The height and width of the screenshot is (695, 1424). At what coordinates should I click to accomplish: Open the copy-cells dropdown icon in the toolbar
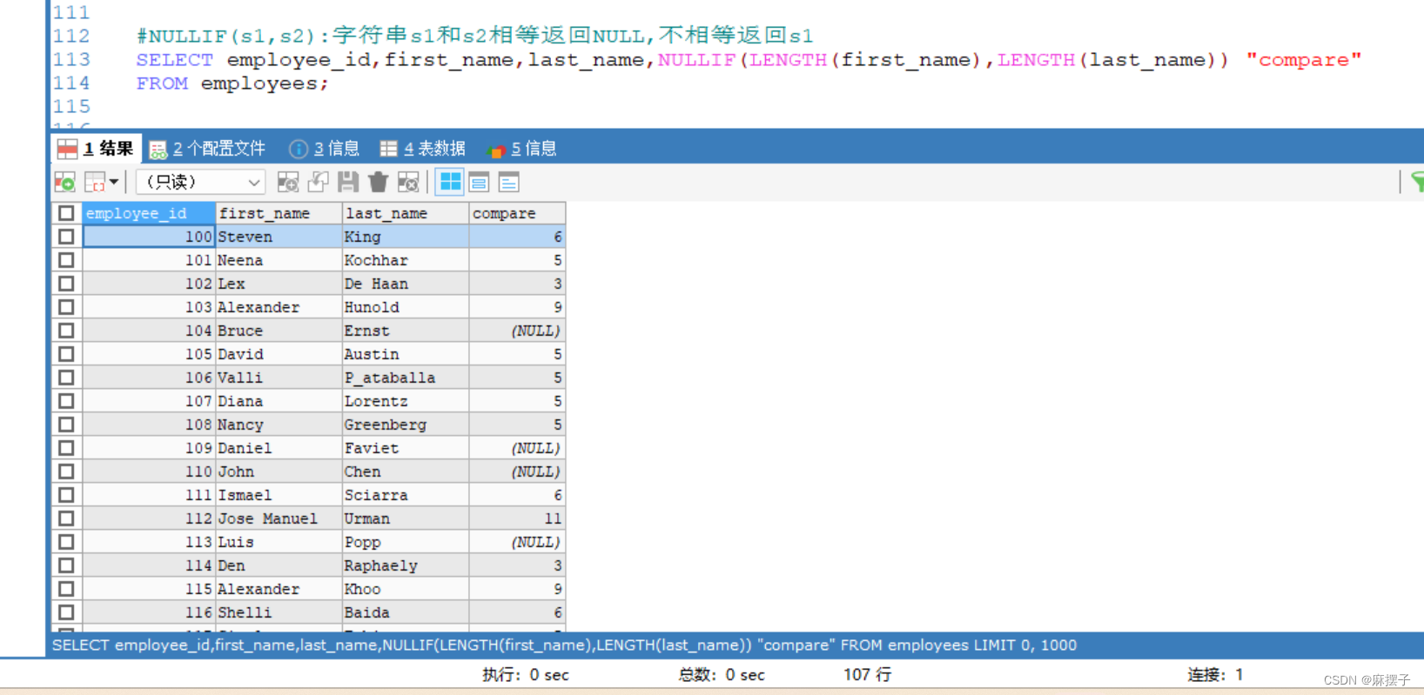pyautogui.click(x=101, y=182)
